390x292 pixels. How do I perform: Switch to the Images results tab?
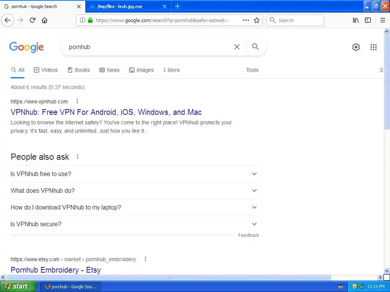[x=141, y=70]
